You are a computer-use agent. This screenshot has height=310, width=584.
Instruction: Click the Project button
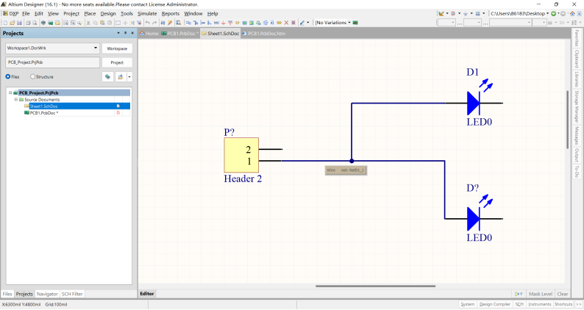[x=117, y=62]
